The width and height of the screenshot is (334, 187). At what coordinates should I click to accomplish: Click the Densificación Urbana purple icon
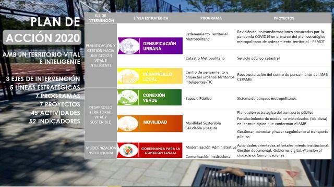click(128, 46)
